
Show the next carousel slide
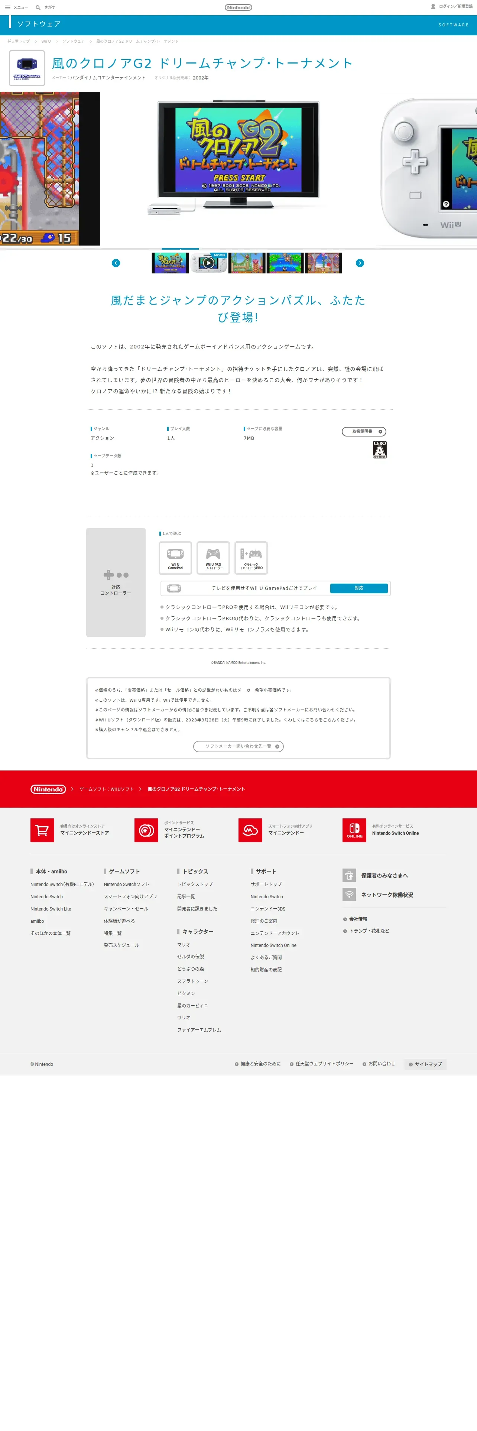(360, 263)
